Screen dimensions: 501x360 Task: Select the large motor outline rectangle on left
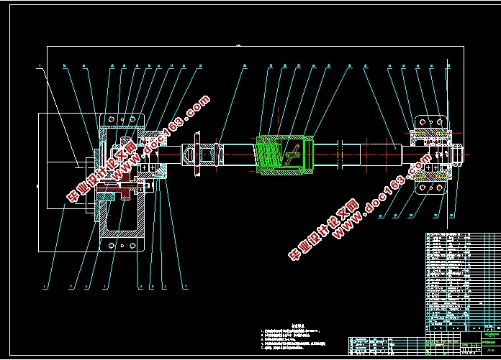point(68,183)
